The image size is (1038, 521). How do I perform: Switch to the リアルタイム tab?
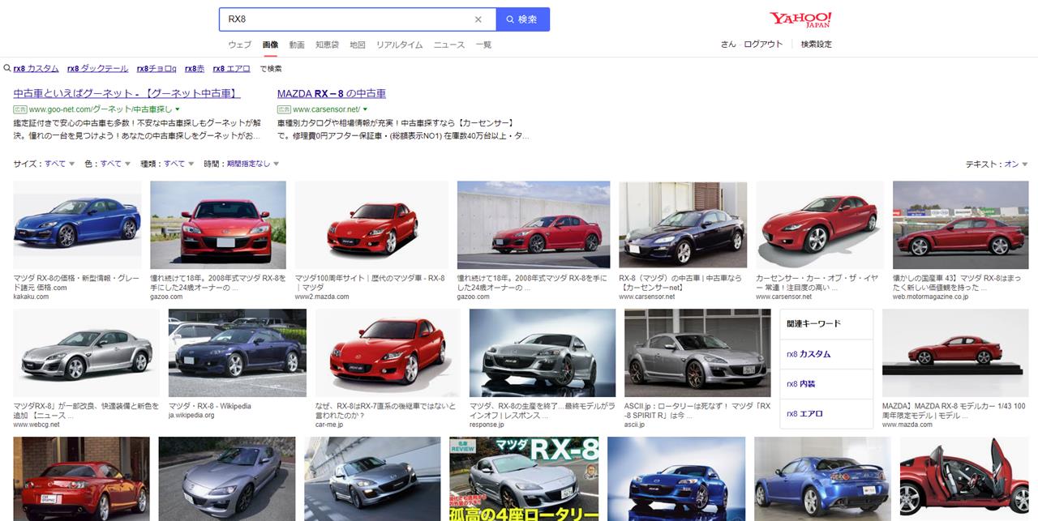tap(399, 45)
